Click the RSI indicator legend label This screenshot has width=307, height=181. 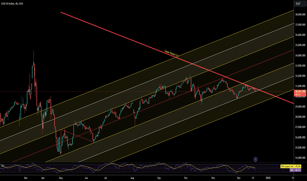[x=3, y=166]
